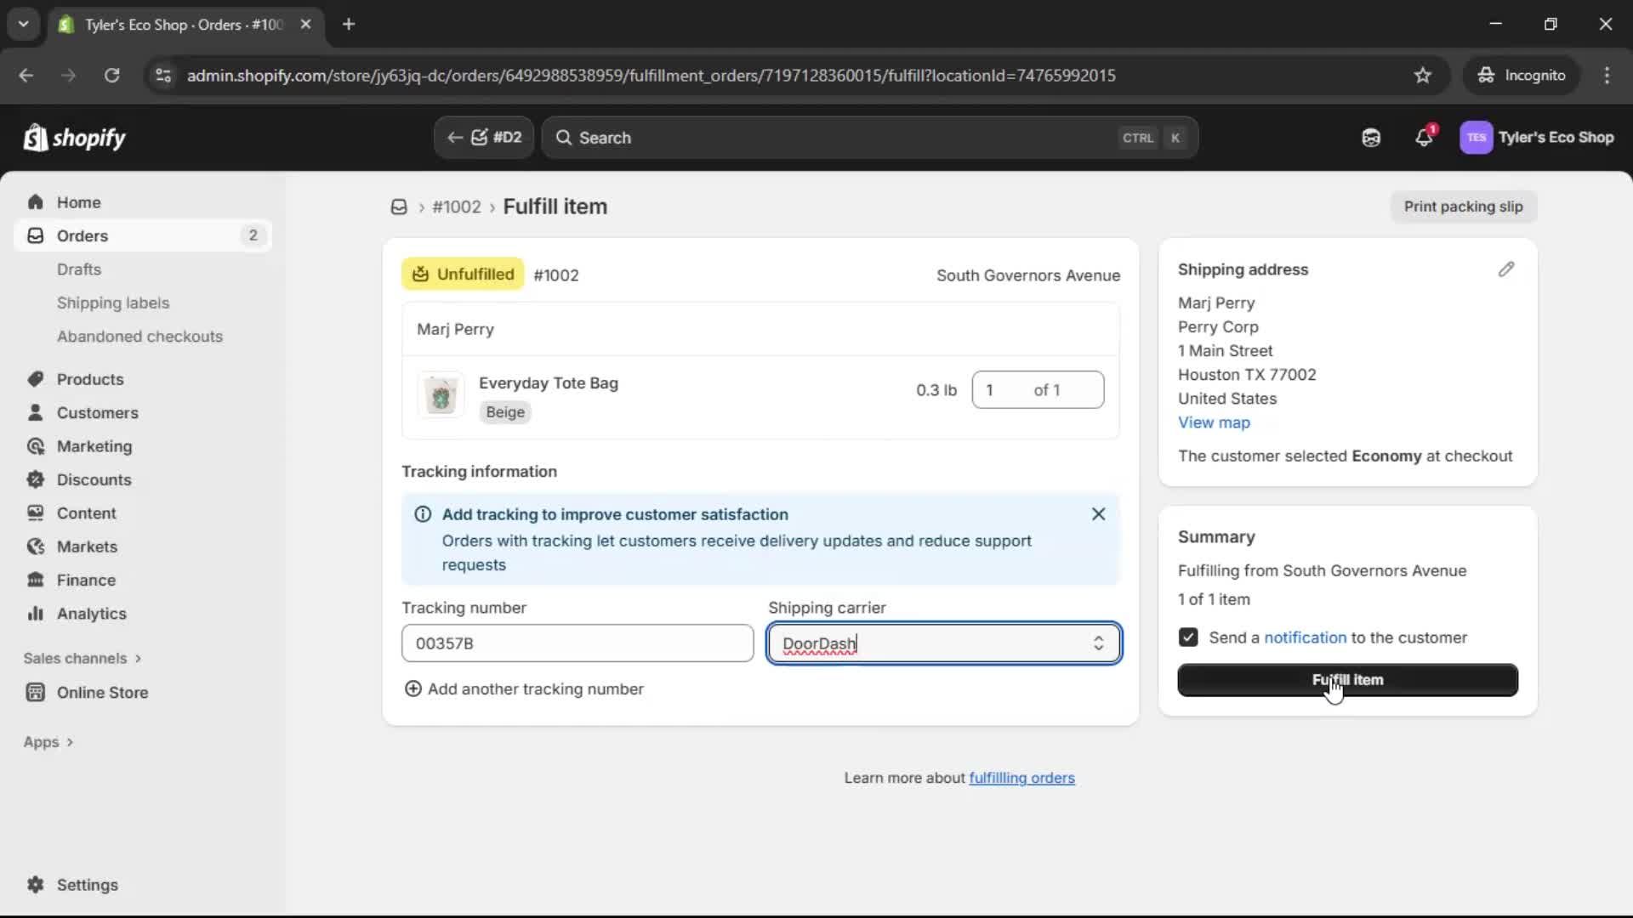Viewport: 1633px width, 918px height.
Task: Toggle the Marketing sidebar item
Action: click(x=95, y=446)
